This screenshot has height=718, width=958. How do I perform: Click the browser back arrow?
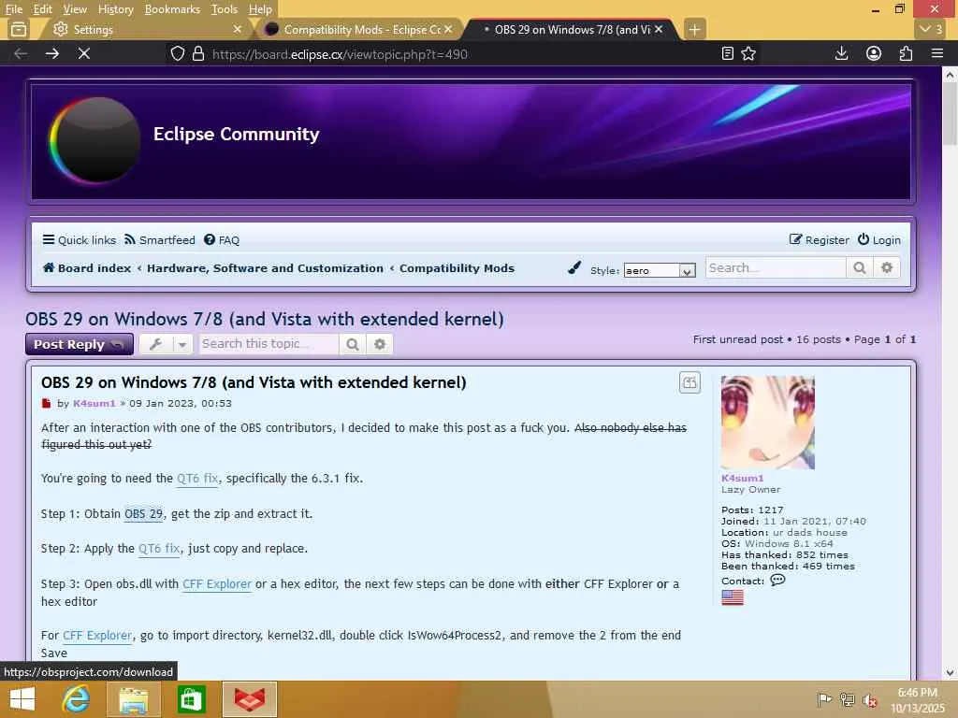click(x=21, y=53)
